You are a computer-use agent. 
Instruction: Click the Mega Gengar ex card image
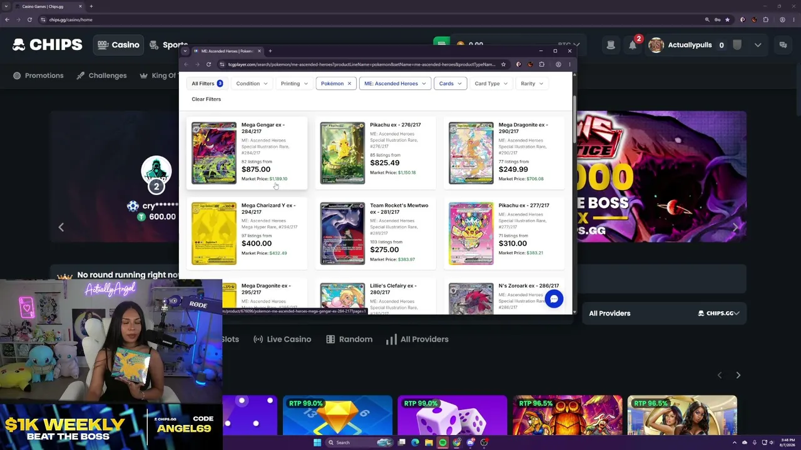click(214, 153)
